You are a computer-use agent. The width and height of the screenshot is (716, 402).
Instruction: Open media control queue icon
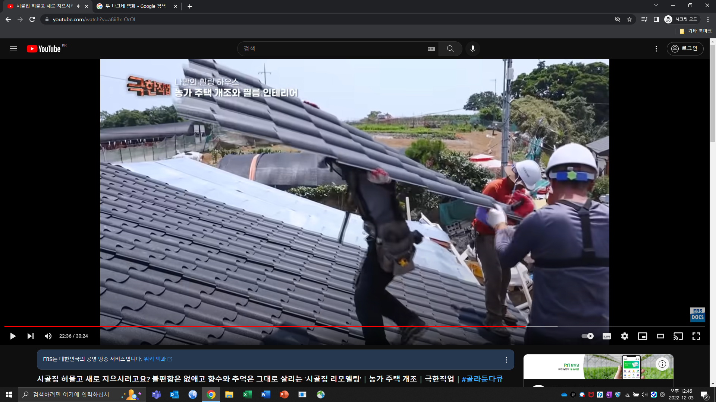(x=644, y=19)
